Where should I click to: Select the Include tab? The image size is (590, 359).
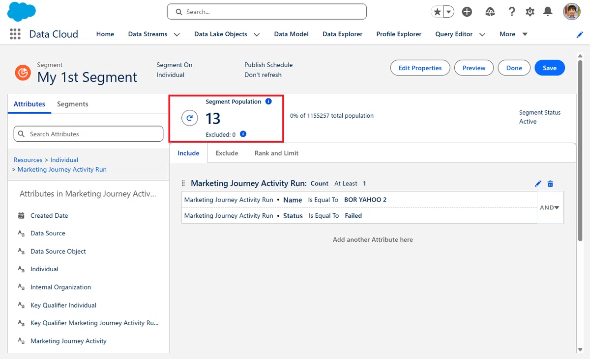[188, 153]
